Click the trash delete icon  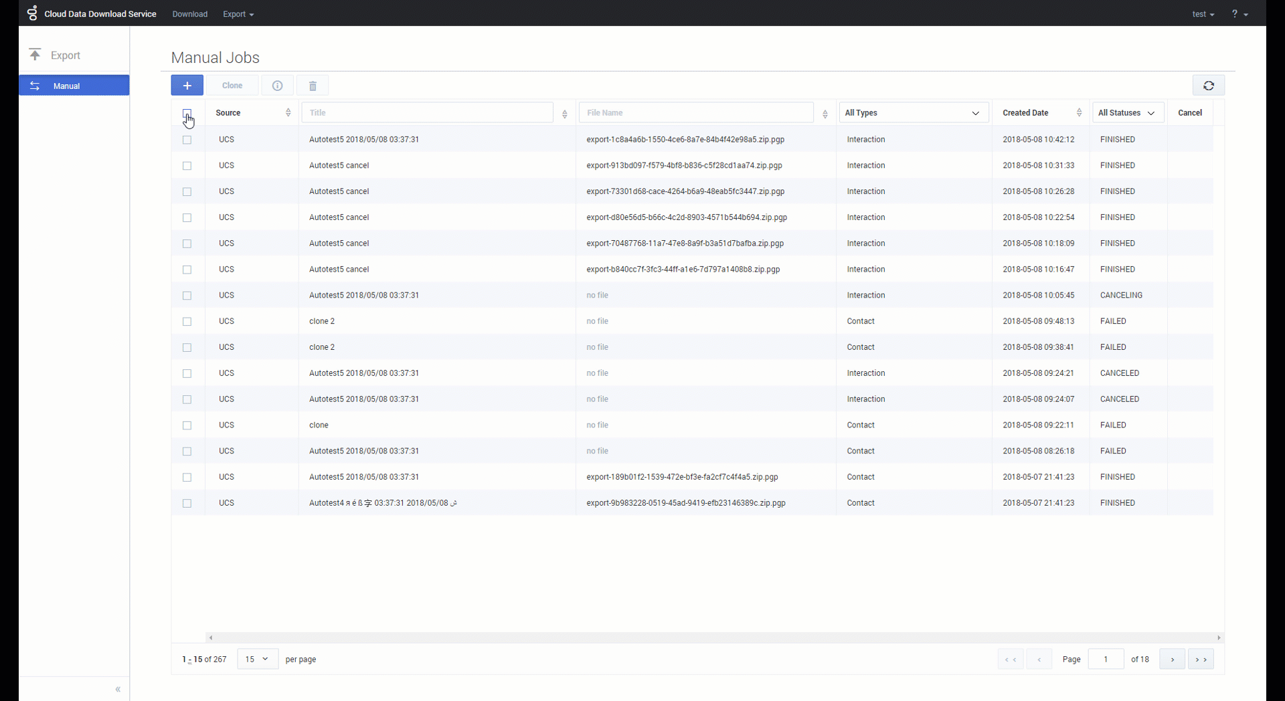(313, 86)
